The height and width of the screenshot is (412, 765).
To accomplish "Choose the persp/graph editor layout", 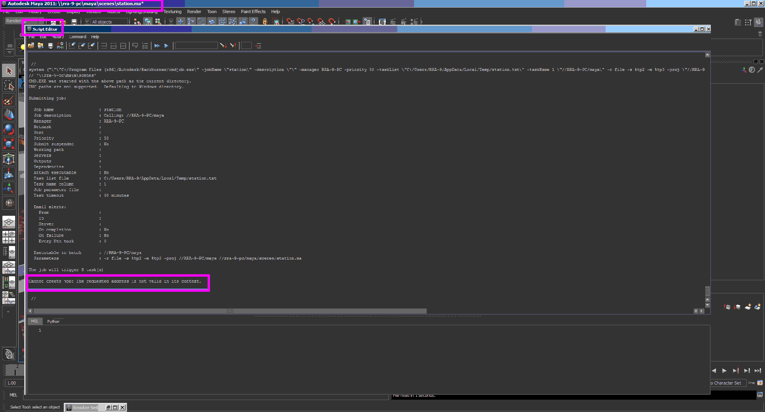I will [9, 267].
